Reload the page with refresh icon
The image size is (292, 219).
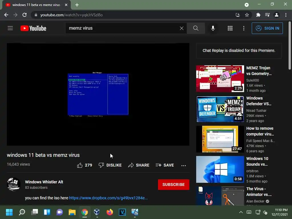[25, 15]
